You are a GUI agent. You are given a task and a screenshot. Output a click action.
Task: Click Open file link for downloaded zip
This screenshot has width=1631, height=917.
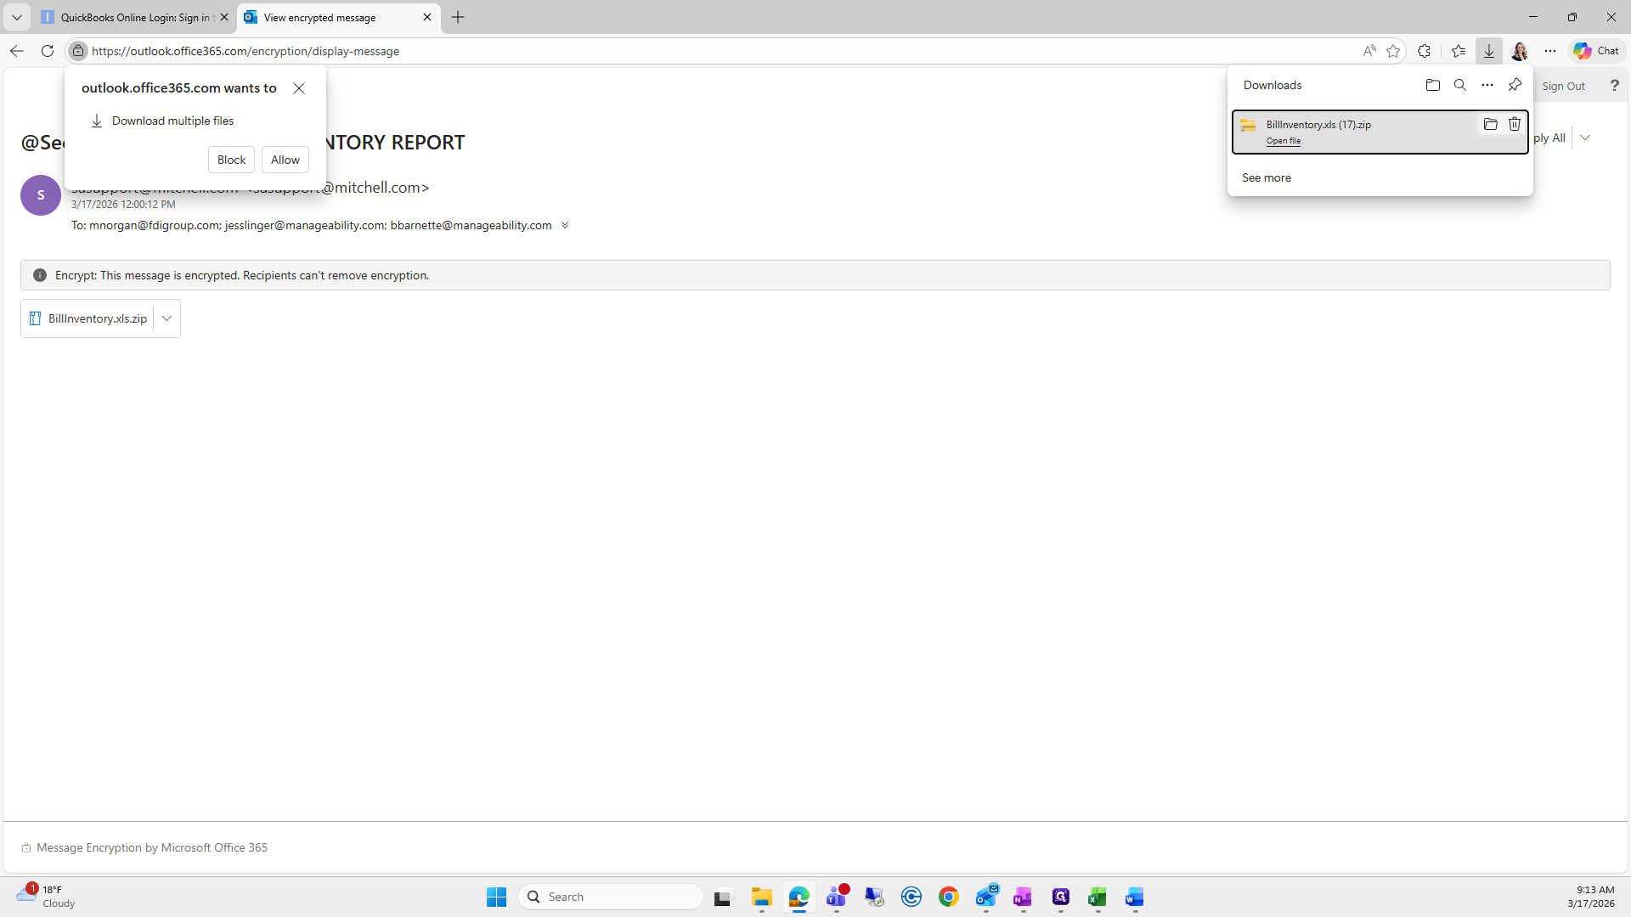(1283, 141)
